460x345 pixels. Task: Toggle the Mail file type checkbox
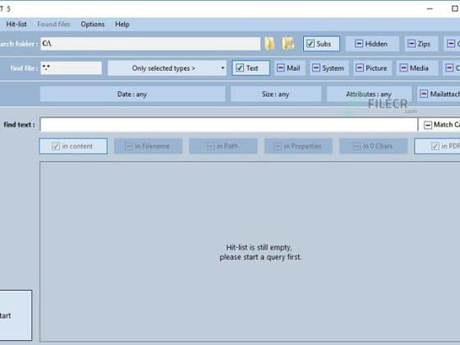[289, 68]
